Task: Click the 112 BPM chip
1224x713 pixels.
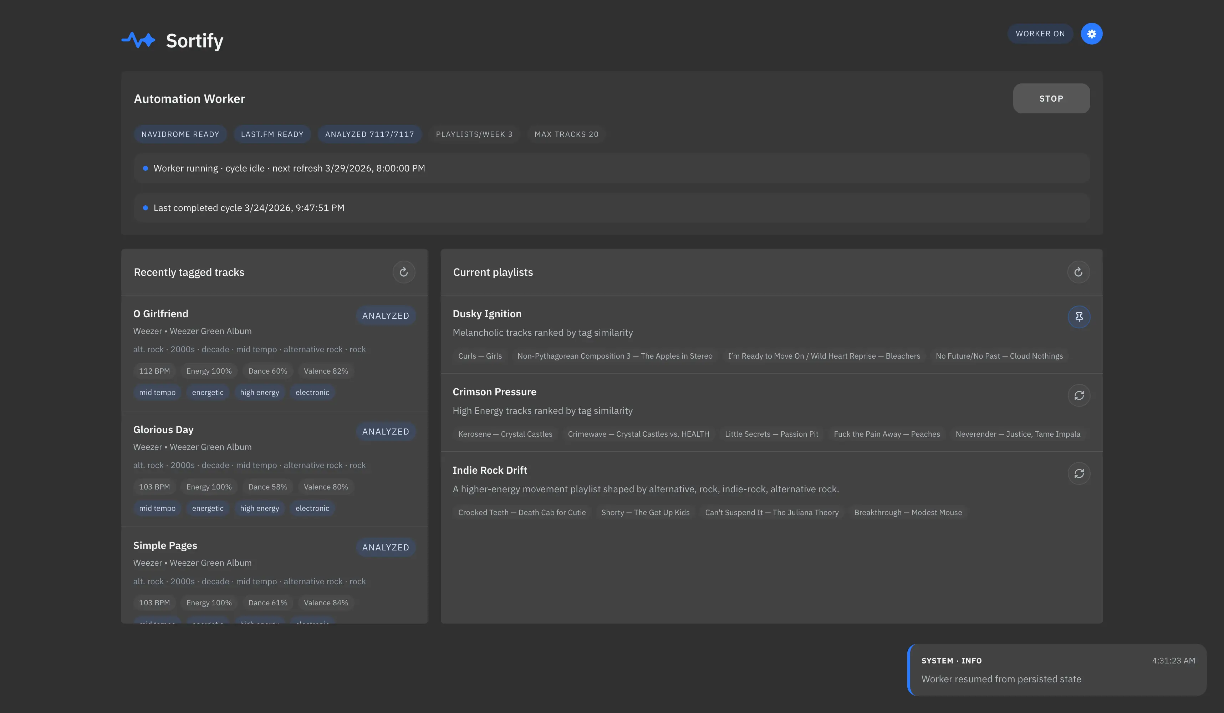Action: coord(154,371)
